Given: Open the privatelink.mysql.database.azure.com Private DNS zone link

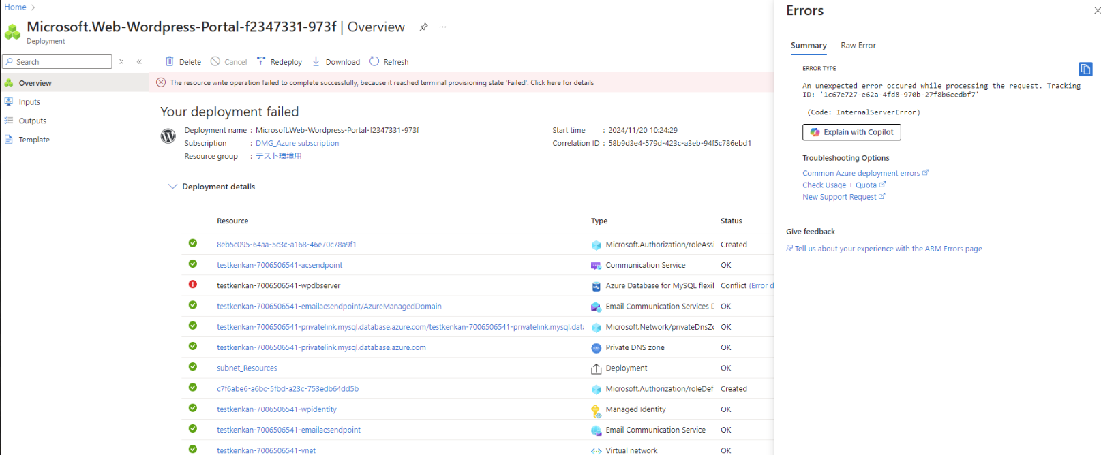Looking at the screenshot, I should pos(321,347).
